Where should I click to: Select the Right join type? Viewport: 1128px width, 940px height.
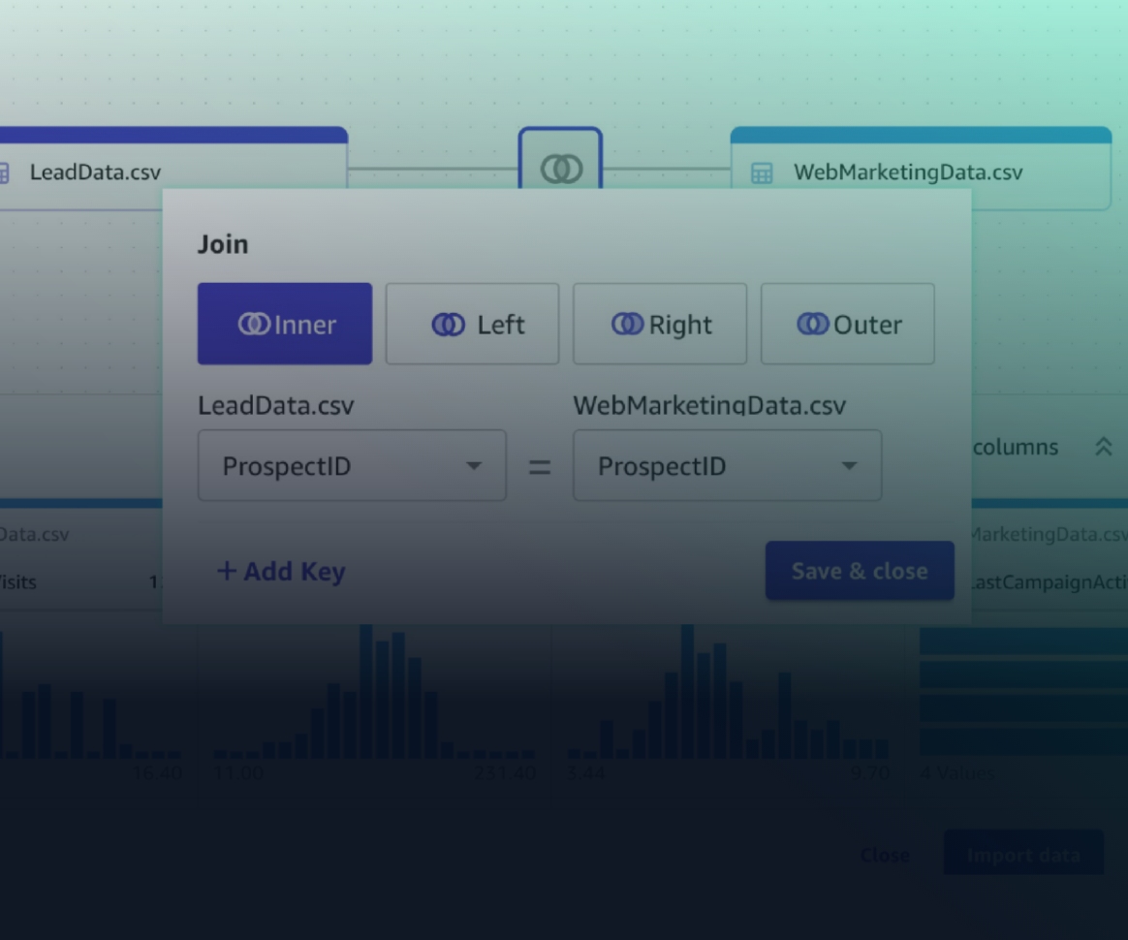(x=660, y=324)
